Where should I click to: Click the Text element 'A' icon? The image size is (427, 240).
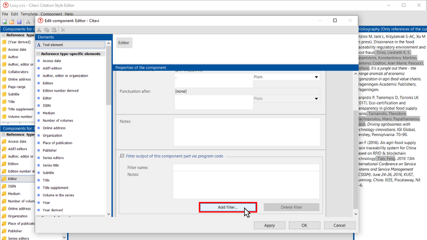pos(38,45)
